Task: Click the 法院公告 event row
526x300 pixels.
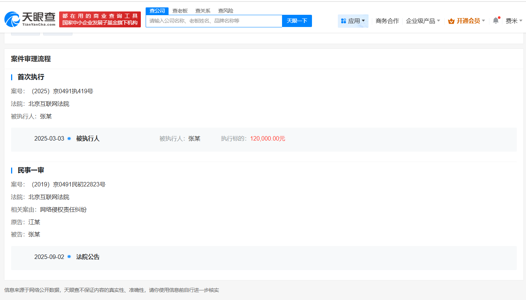Action: 88,257
